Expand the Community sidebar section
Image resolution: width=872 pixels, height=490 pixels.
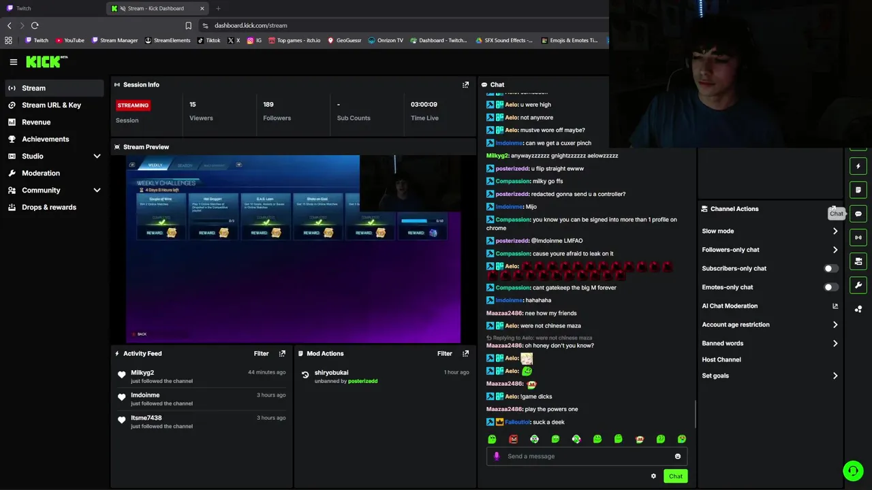(97, 191)
